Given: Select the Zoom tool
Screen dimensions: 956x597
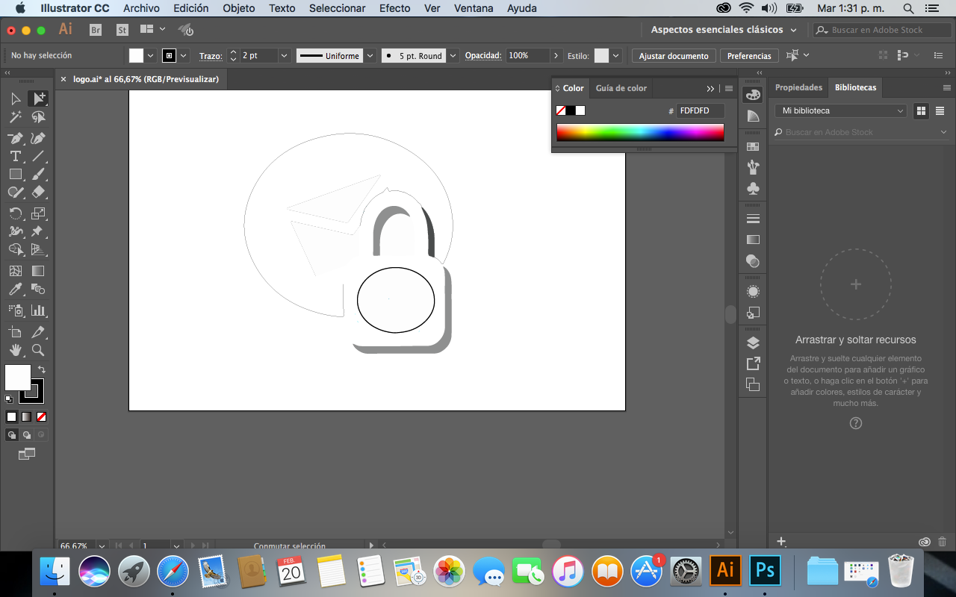Looking at the screenshot, I should (x=38, y=349).
